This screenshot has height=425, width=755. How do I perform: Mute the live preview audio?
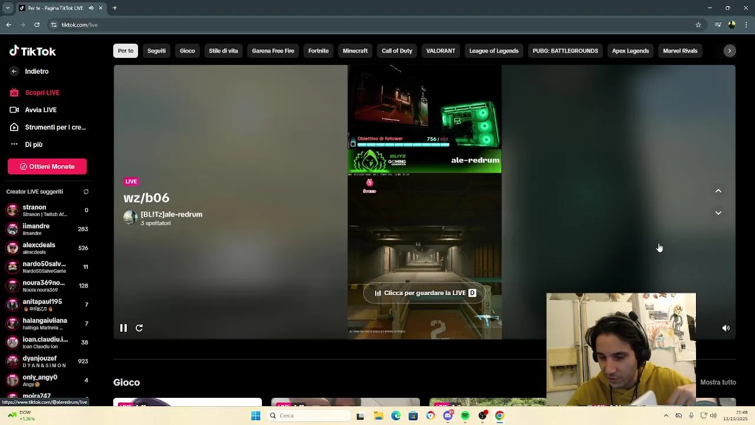point(726,328)
